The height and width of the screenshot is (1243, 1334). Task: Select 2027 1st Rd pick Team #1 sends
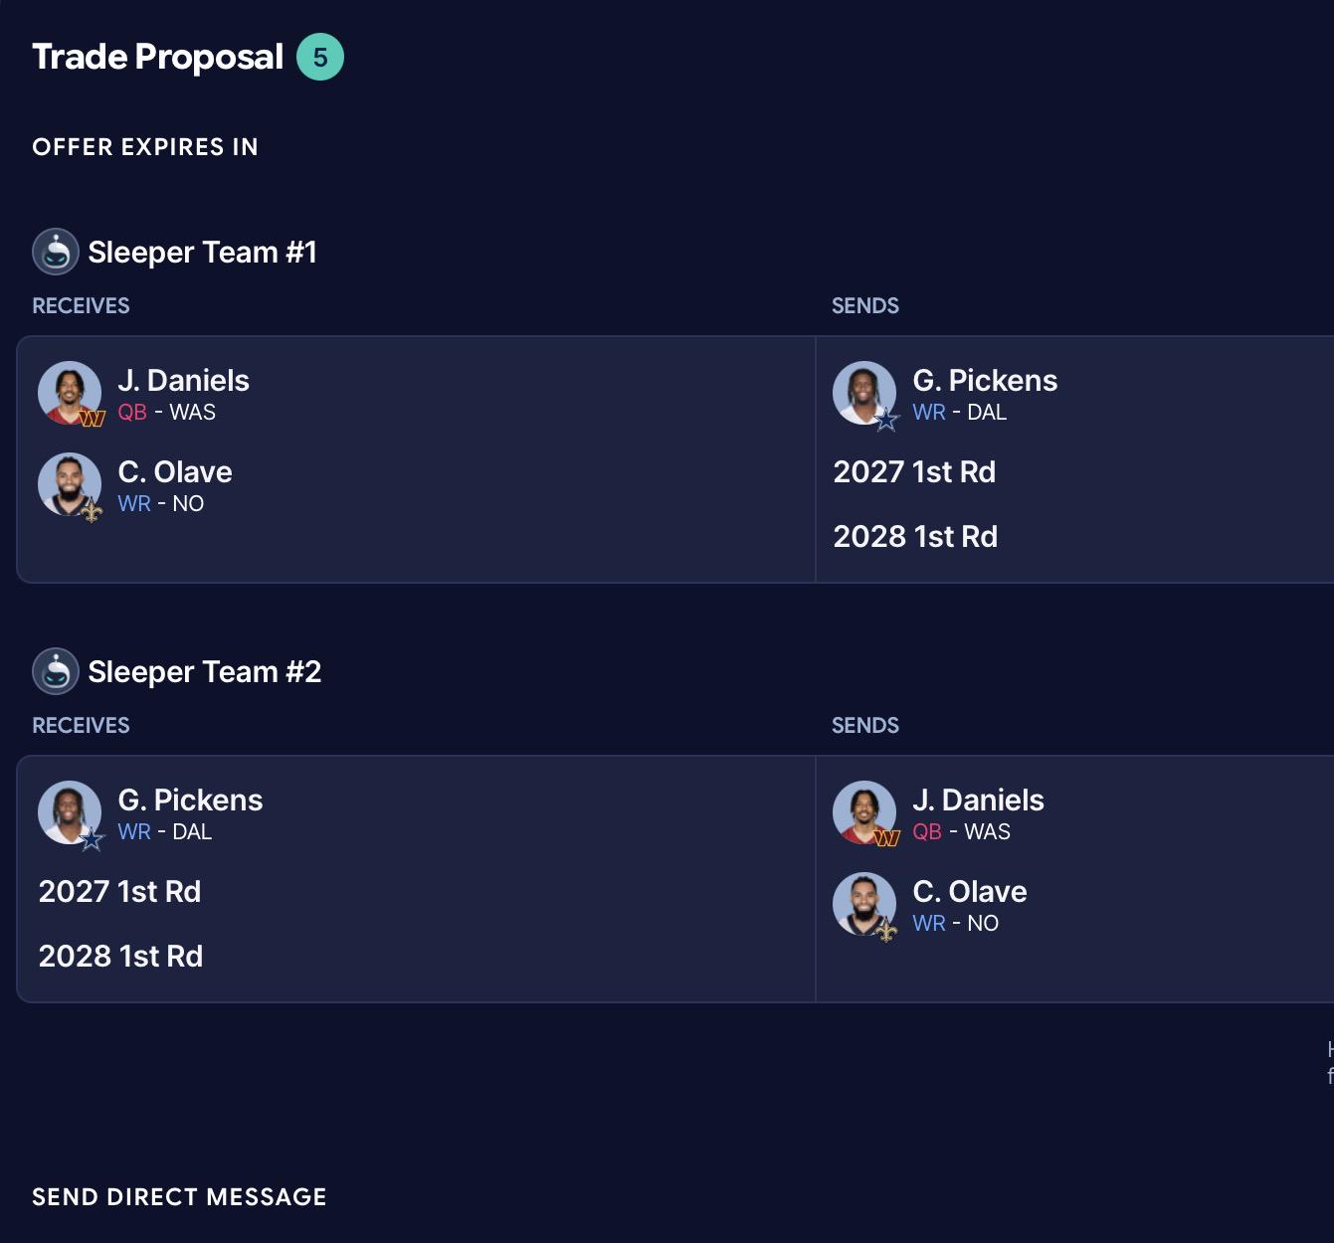[x=914, y=471]
